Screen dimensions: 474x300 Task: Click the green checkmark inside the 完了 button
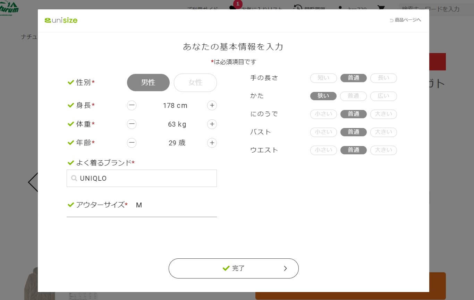click(x=225, y=268)
